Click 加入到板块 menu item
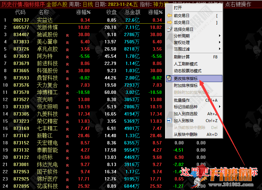262x190 pixels. (194, 120)
